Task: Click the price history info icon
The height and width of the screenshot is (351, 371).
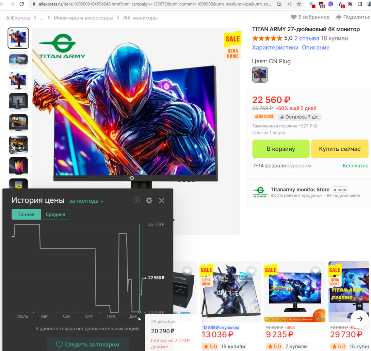Action: 136,201
